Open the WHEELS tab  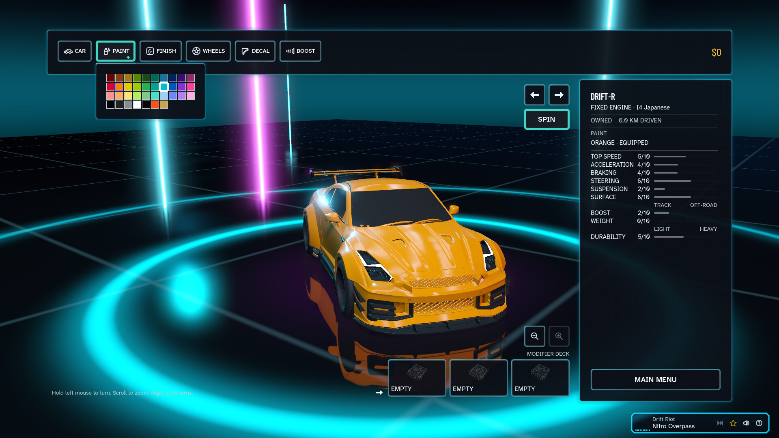208,51
